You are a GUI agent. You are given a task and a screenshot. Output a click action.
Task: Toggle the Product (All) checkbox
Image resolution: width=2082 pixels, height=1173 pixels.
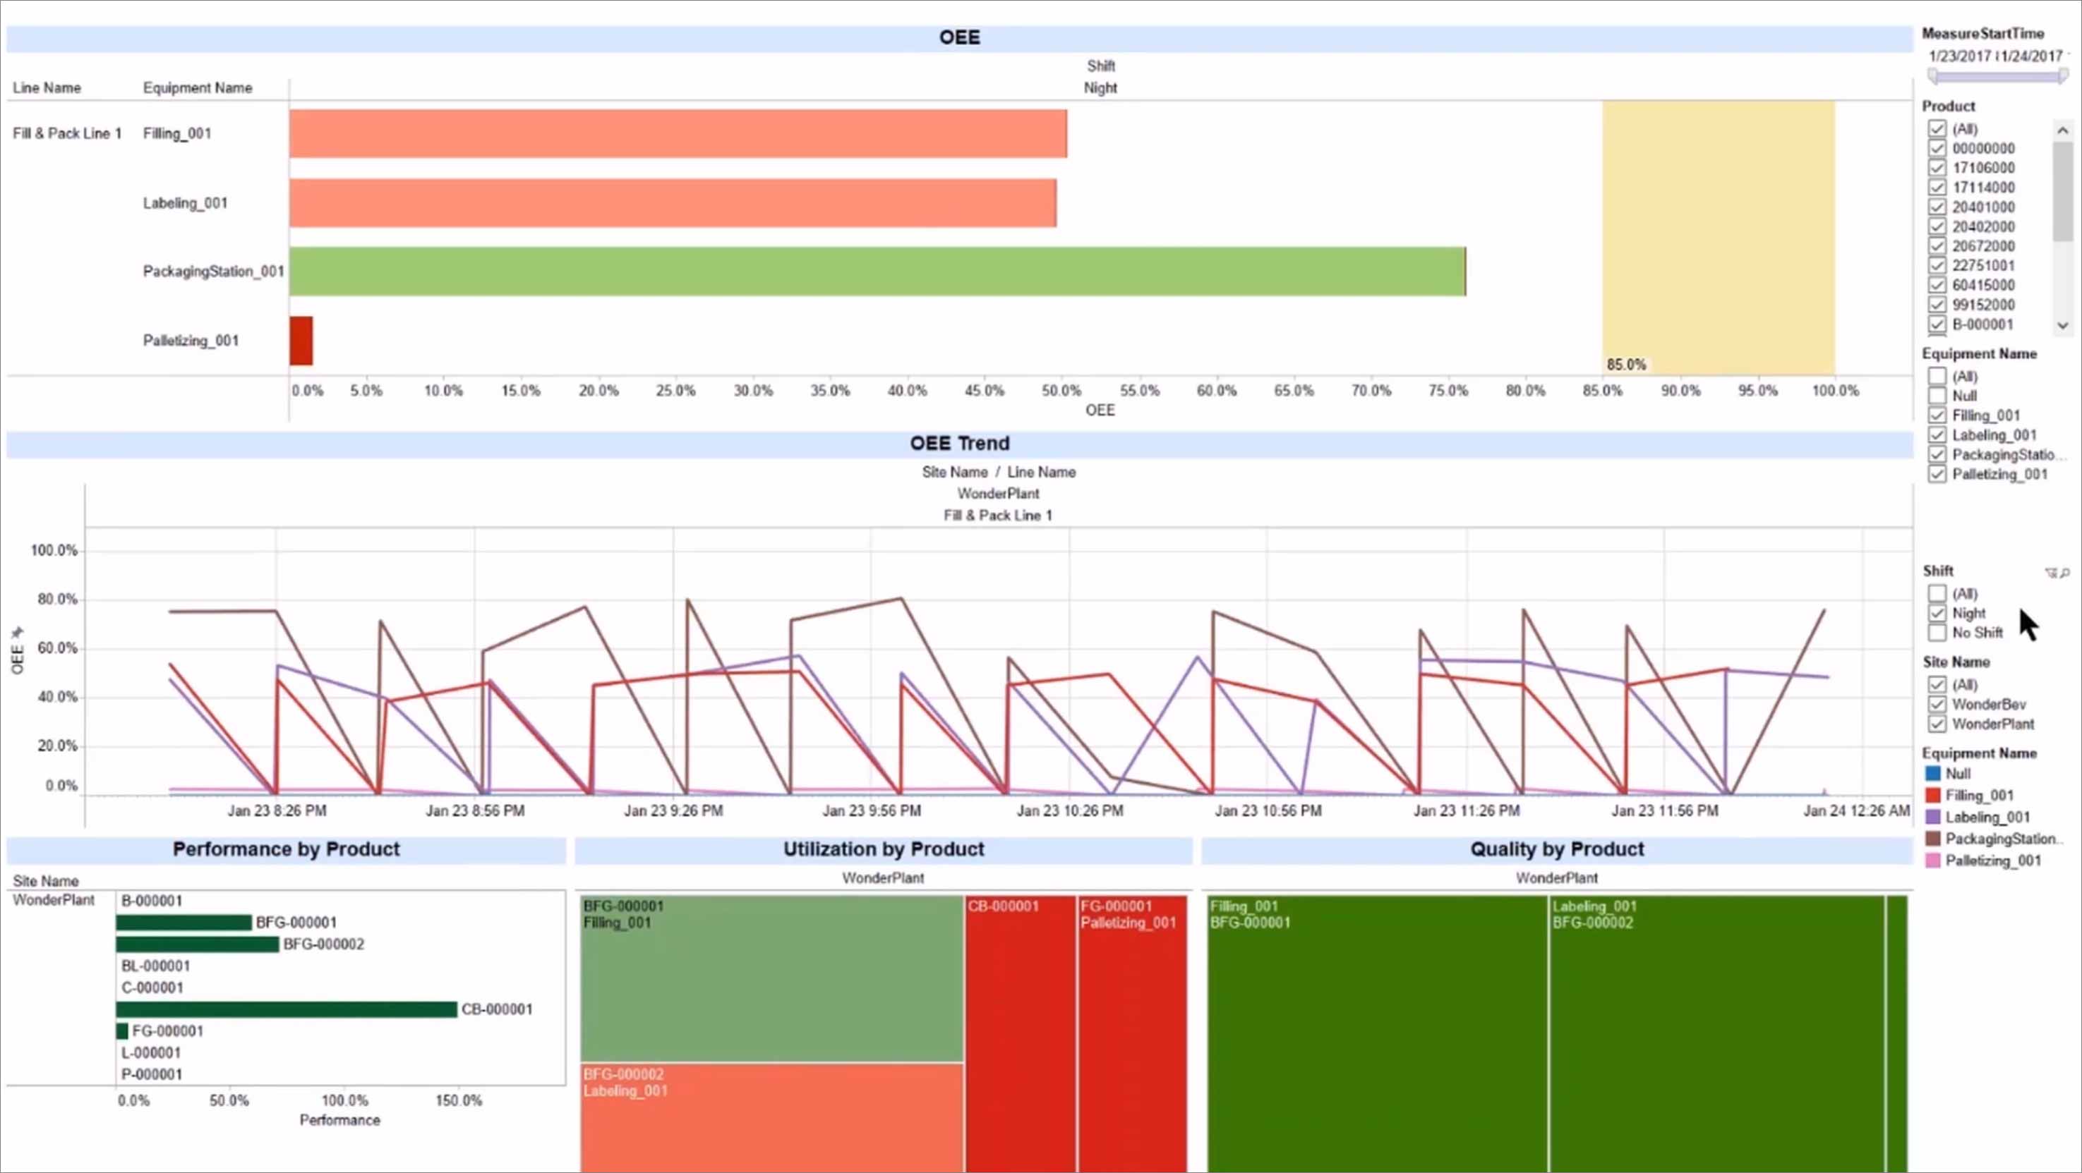(x=1937, y=128)
